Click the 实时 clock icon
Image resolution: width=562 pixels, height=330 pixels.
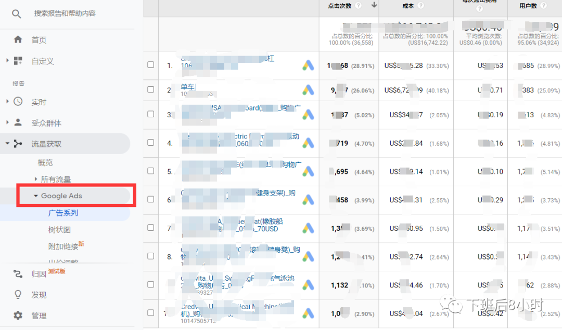(18, 102)
